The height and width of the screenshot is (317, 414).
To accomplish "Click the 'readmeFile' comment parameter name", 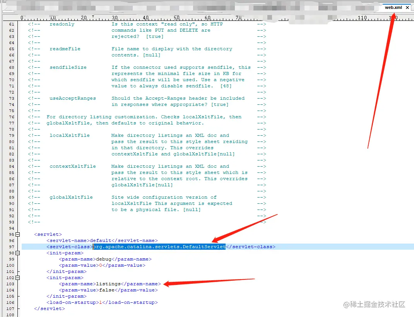I will coord(65,49).
